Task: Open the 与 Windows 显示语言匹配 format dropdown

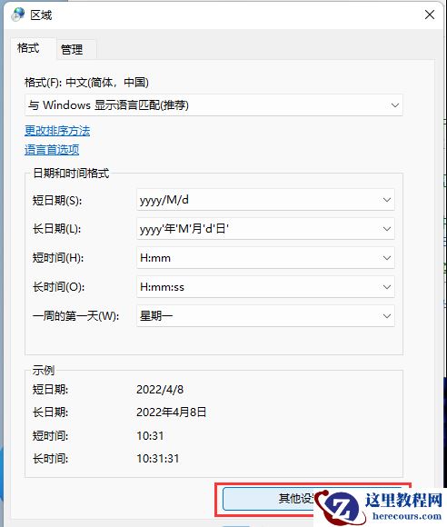Action: click(x=214, y=105)
